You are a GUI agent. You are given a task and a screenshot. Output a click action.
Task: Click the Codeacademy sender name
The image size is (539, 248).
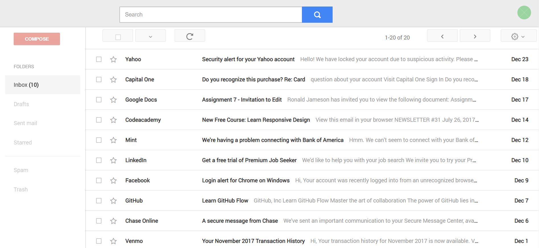143,120
